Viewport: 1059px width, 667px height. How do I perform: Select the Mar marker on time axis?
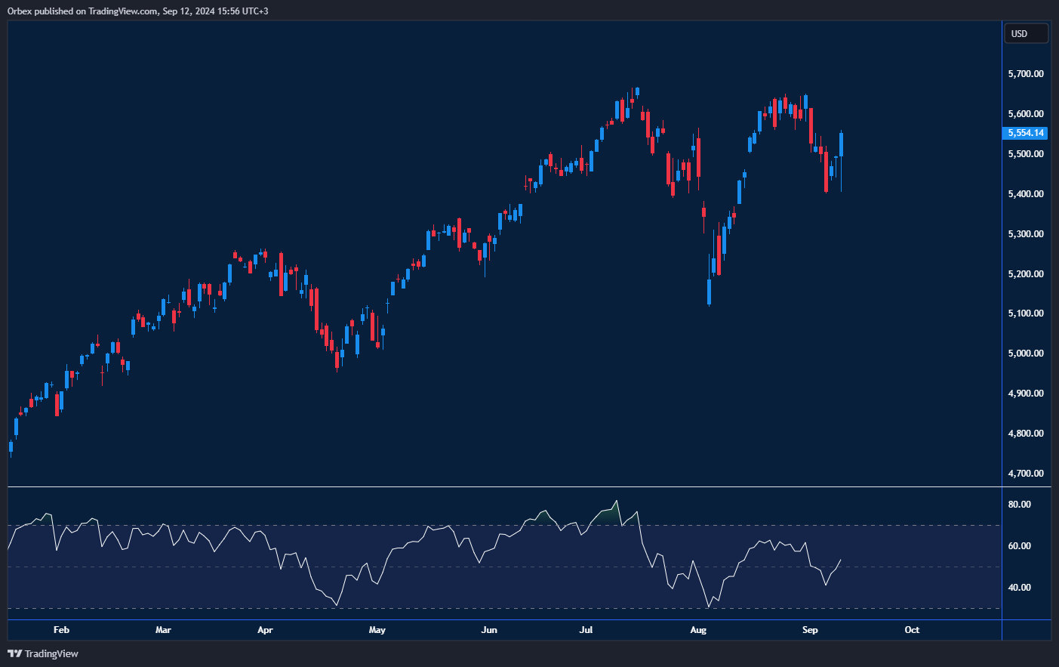point(163,630)
